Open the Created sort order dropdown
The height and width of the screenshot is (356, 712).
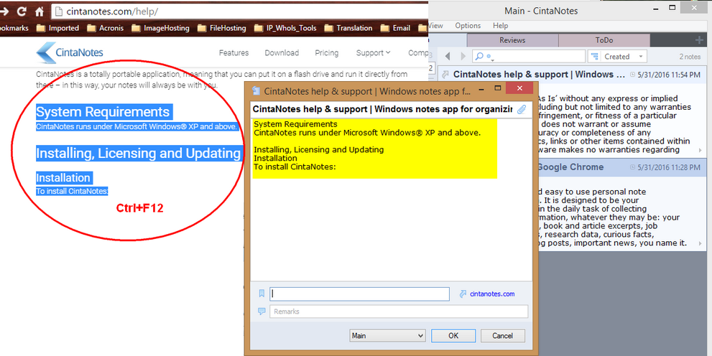[617, 57]
